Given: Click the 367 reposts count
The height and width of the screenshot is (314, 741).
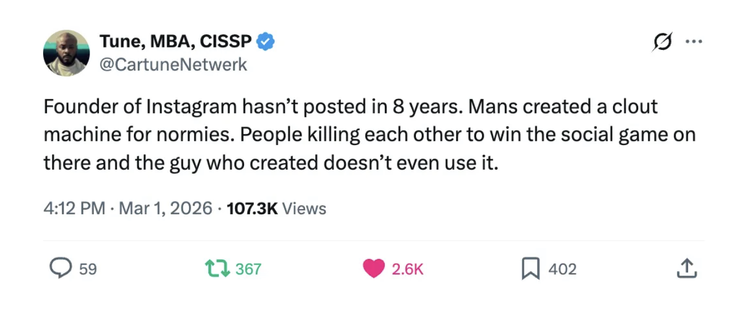Looking at the screenshot, I should [x=248, y=269].
